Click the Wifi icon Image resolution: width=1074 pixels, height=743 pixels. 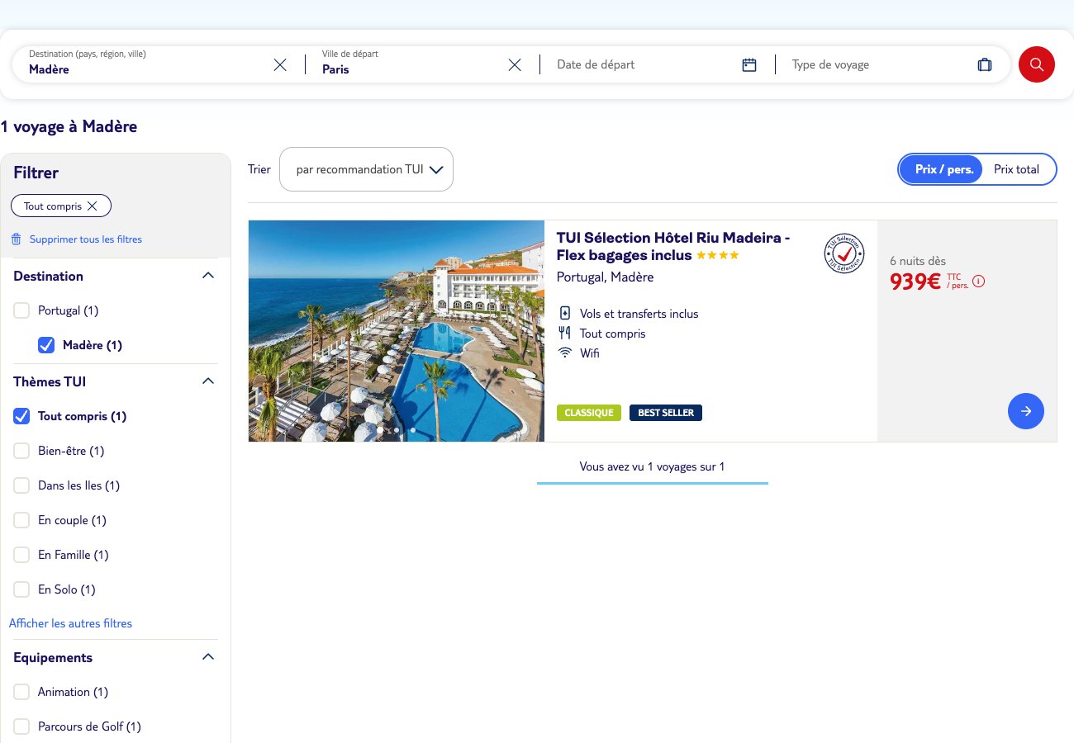click(x=565, y=353)
